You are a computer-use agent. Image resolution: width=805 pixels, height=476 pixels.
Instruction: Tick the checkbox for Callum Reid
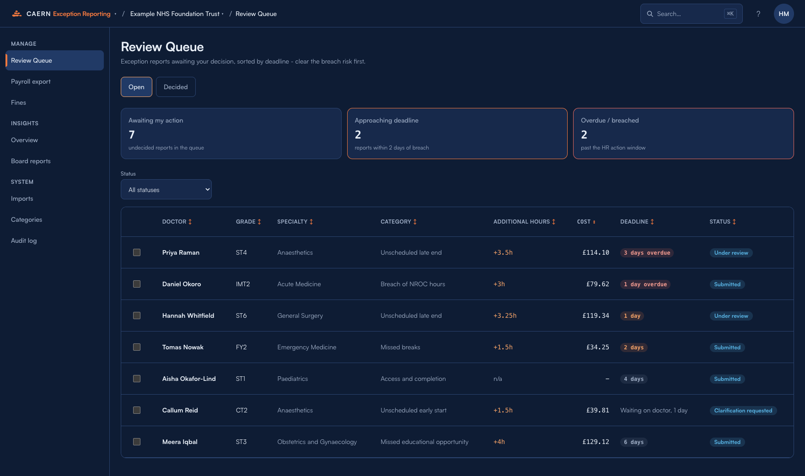(137, 410)
